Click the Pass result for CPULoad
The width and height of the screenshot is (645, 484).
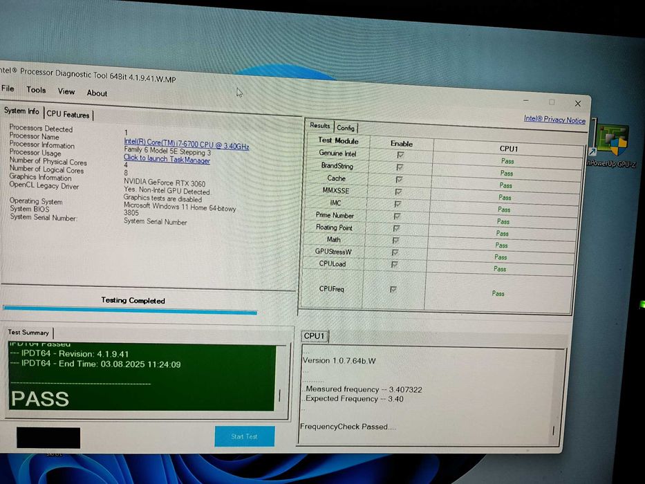pyautogui.click(x=500, y=269)
